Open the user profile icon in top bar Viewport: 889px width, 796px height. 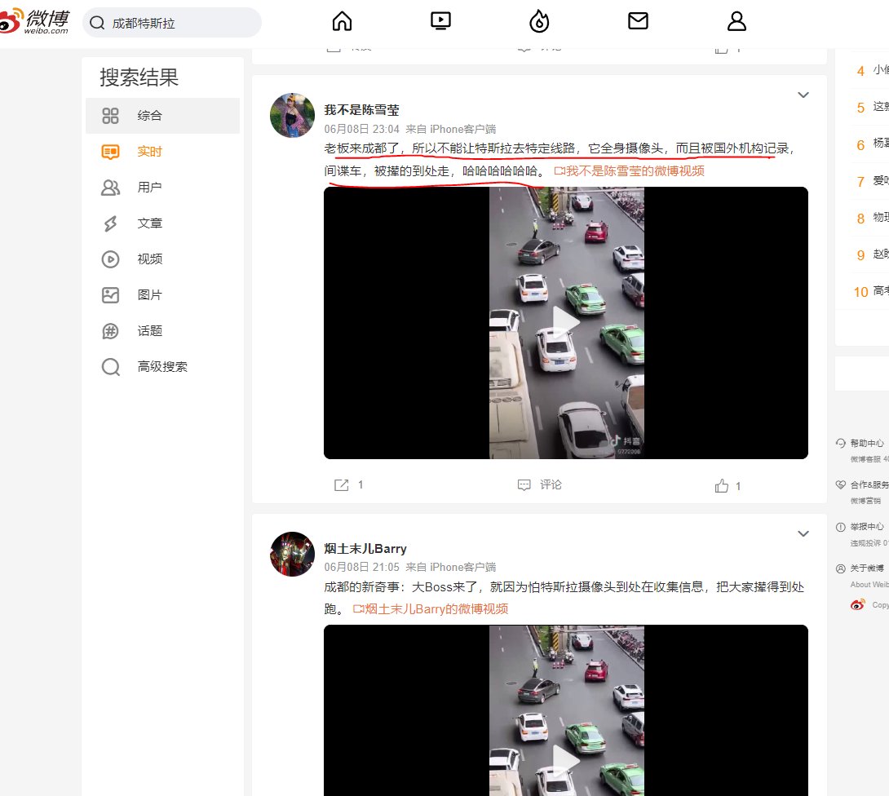point(736,21)
